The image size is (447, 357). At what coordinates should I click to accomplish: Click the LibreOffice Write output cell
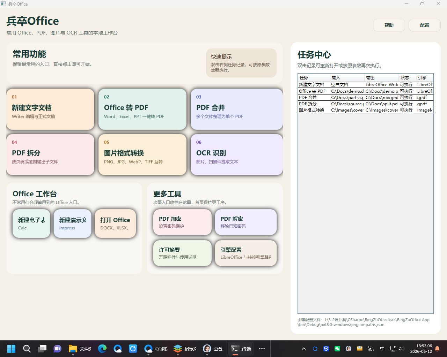pos(382,84)
